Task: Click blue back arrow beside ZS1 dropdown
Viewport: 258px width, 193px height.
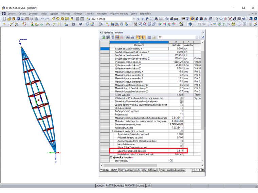Action: pos(203,37)
